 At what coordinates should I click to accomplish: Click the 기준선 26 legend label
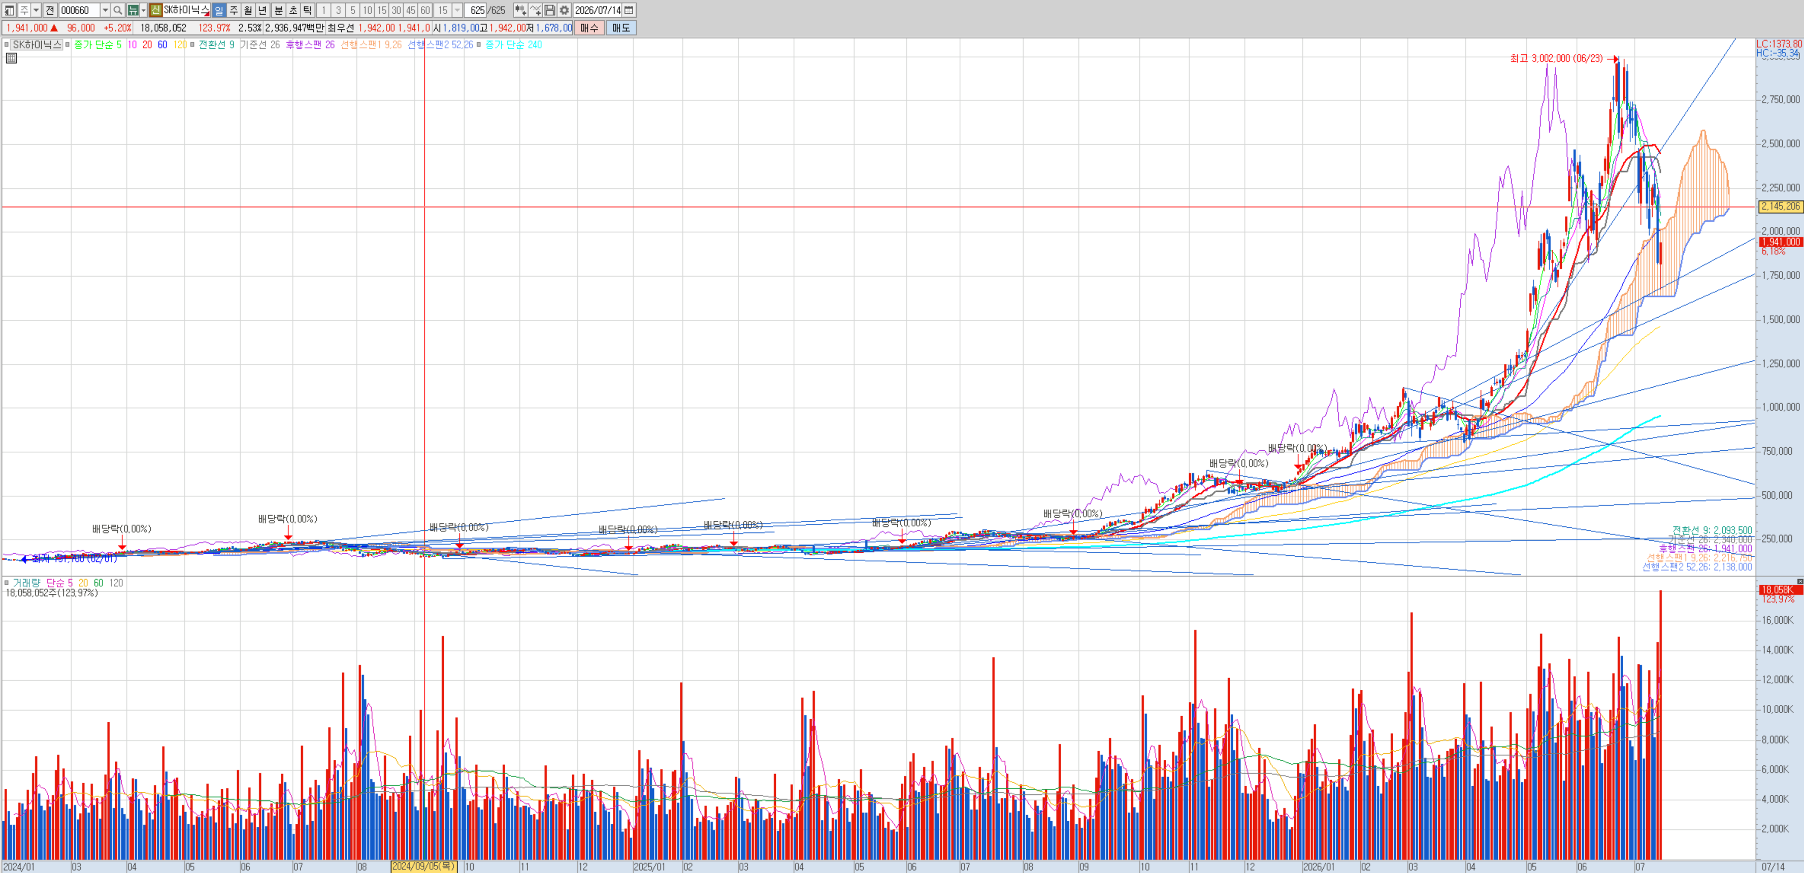click(260, 45)
